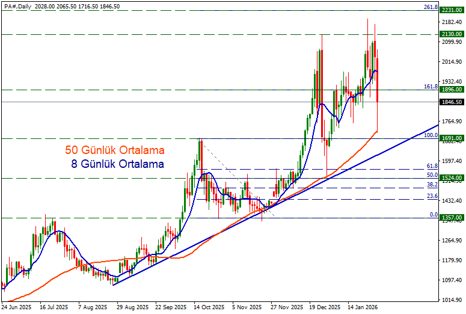The height and width of the screenshot is (314, 466).
Task: Select the 1691.00 price level tag
Action: pyautogui.click(x=450, y=138)
